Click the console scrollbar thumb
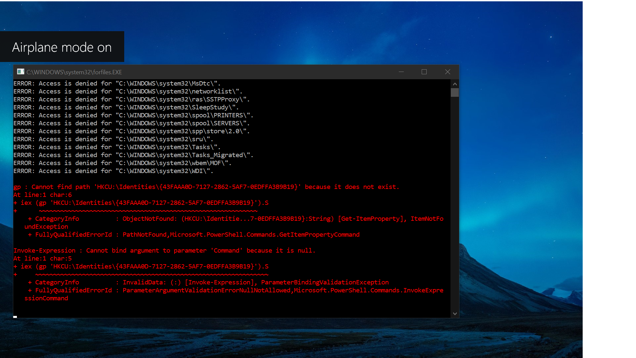 coord(455,92)
